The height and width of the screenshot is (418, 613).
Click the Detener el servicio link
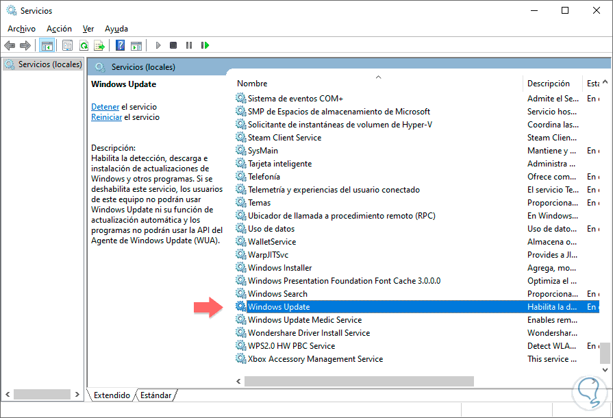point(105,107)
